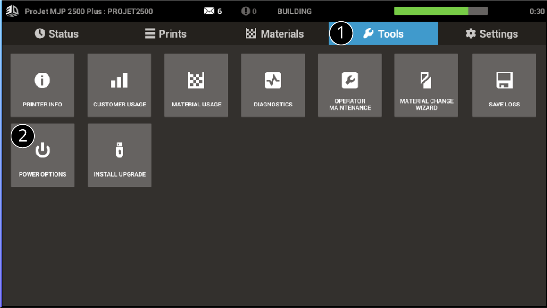The image size is (547, 308).
Task: Switch to the Status tab
Action: (56, 34)
